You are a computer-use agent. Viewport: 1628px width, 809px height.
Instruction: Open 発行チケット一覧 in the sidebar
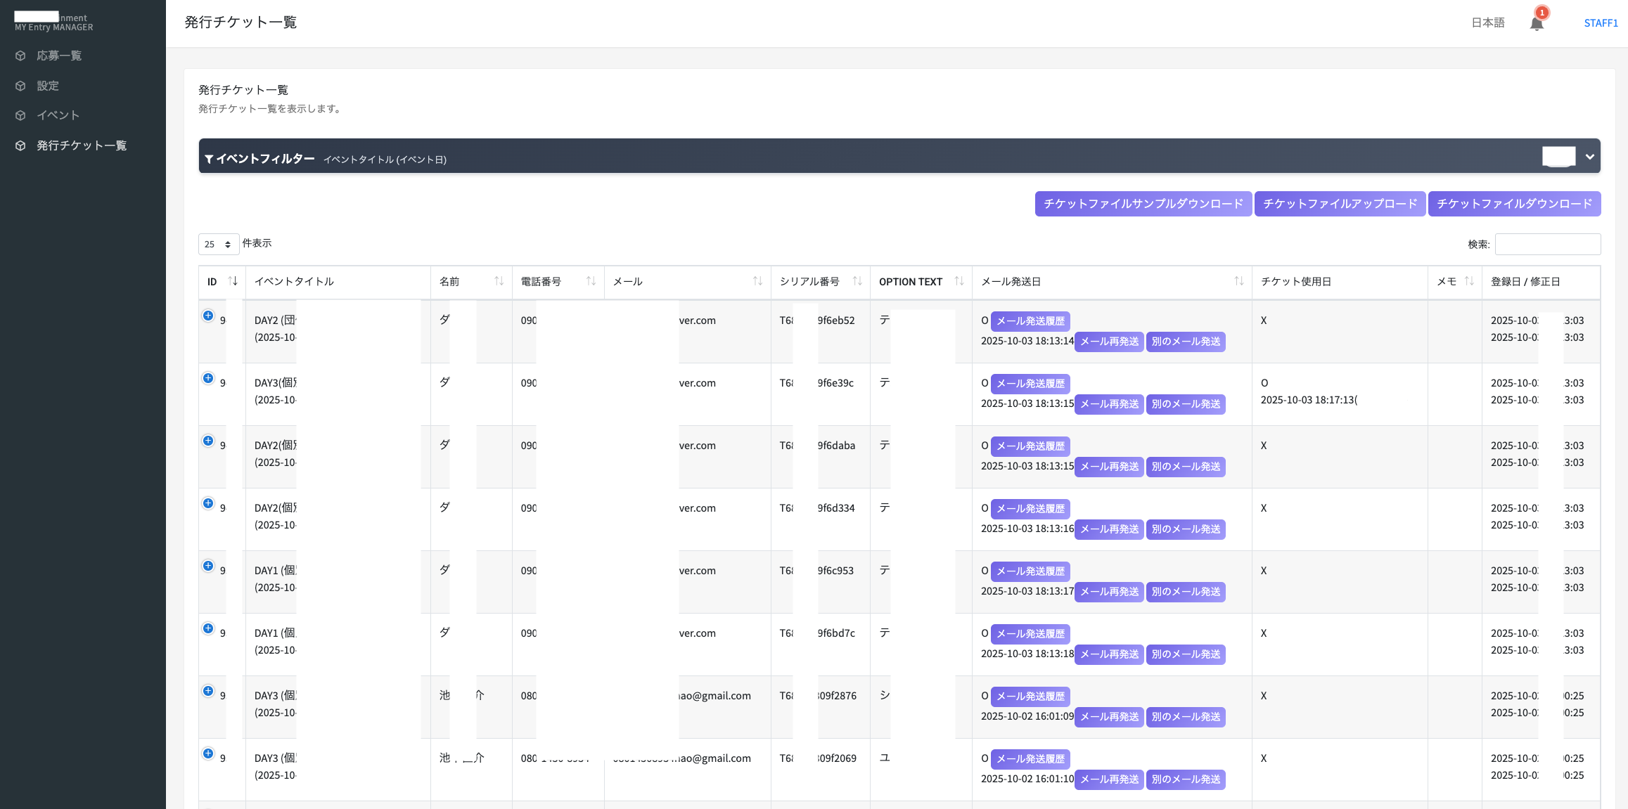[82, 145]
